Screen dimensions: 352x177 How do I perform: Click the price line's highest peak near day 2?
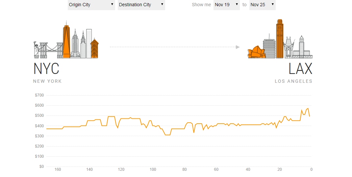click(308, 109)
